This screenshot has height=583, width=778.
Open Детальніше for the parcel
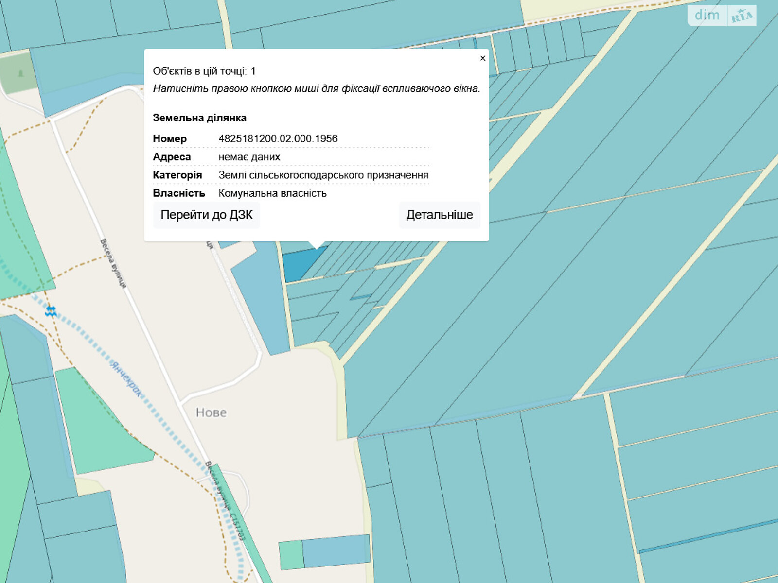(x=440, y=215)
